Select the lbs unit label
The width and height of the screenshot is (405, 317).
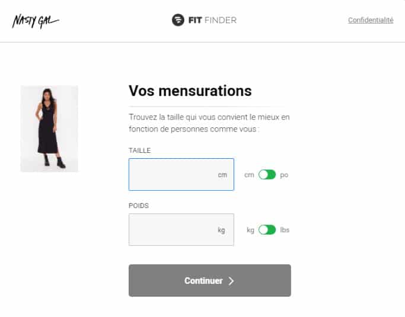285,230
